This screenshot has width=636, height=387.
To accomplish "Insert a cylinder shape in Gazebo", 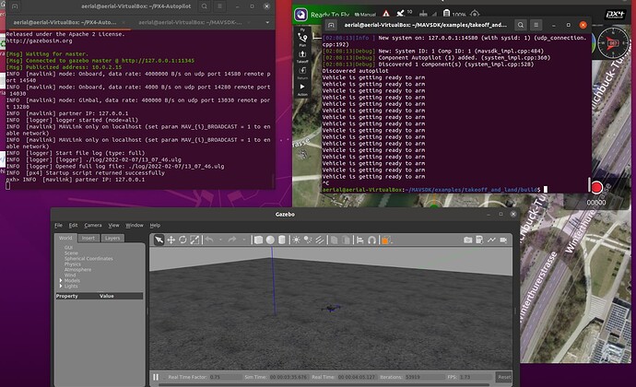I will (282, 240).
